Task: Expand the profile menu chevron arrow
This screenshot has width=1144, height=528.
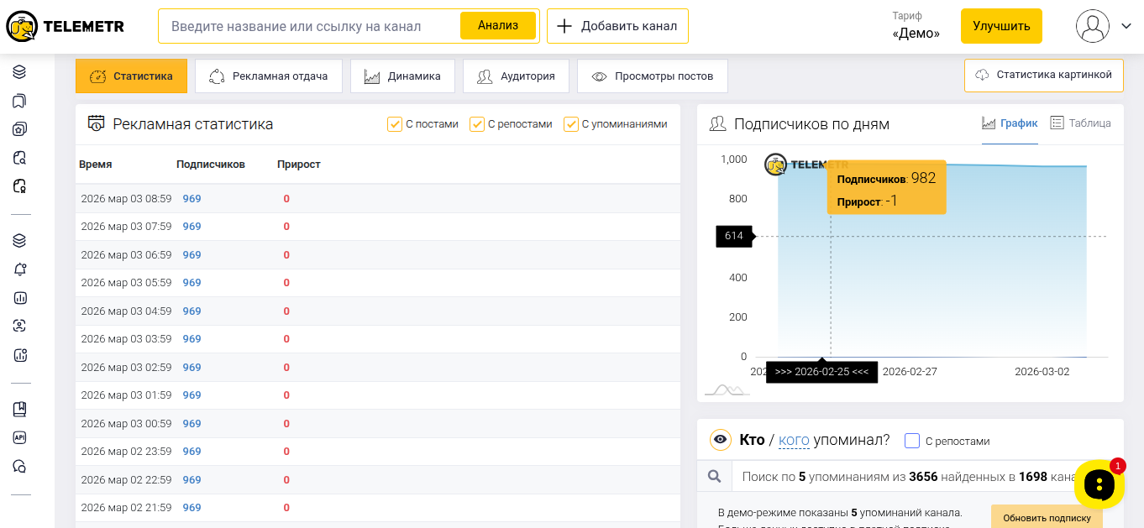Action: (1126, 26)
